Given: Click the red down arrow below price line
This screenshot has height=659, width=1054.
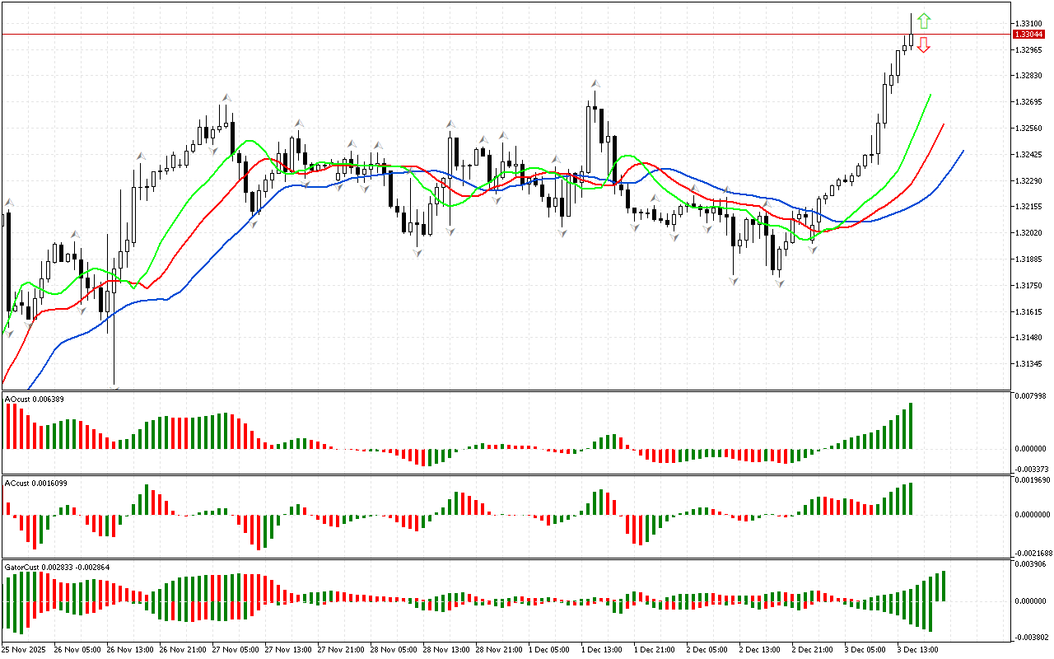Looking at the screenshot, I should [x=924, y=44].
